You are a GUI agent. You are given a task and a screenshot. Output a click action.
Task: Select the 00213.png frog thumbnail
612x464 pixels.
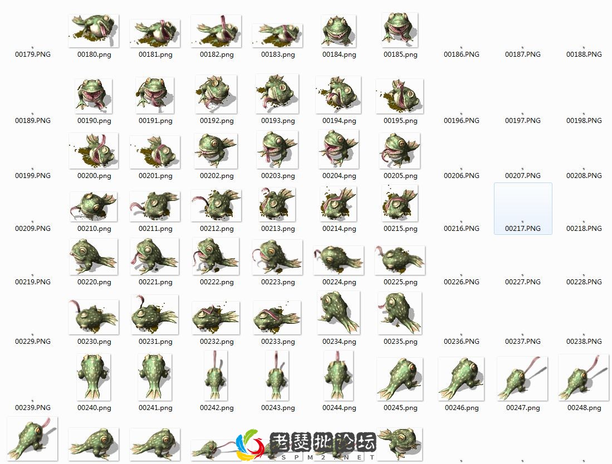pos(277,204)
